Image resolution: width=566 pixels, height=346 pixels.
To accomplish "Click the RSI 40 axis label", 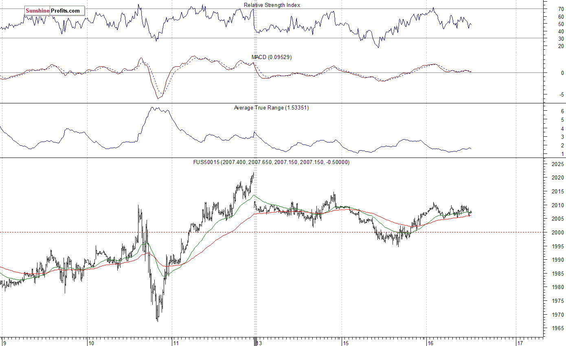I will click(561, 31).
